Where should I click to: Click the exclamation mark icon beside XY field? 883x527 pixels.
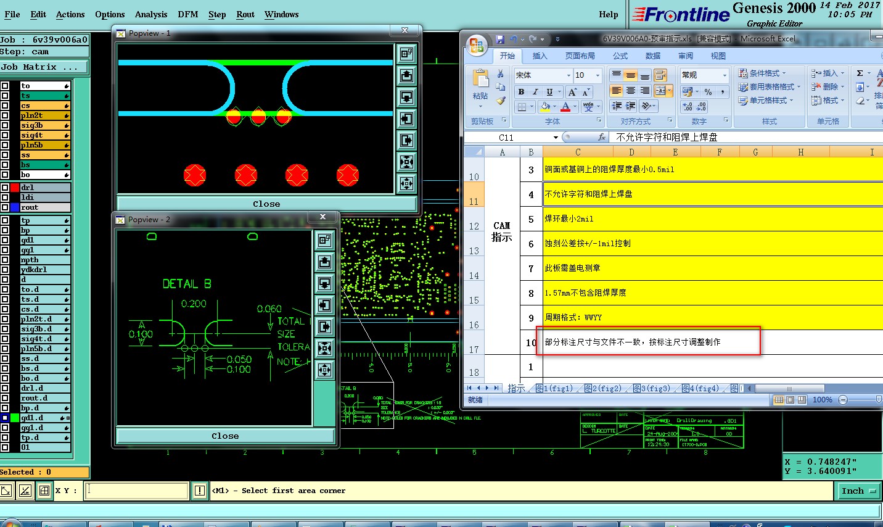click(200, 491)
